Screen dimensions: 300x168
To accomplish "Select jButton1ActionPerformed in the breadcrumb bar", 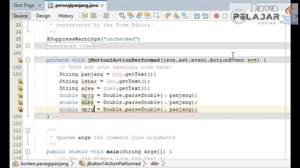I will (x=113, y=164).
